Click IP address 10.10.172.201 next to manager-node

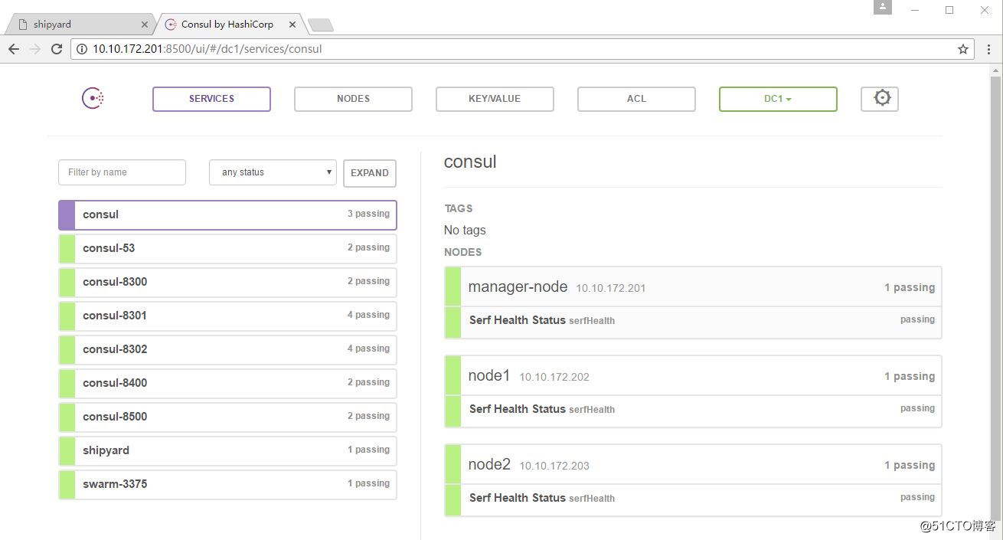[611, 289]
